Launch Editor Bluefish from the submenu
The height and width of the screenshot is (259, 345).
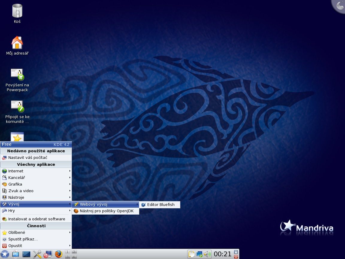[x=160, y=205]
